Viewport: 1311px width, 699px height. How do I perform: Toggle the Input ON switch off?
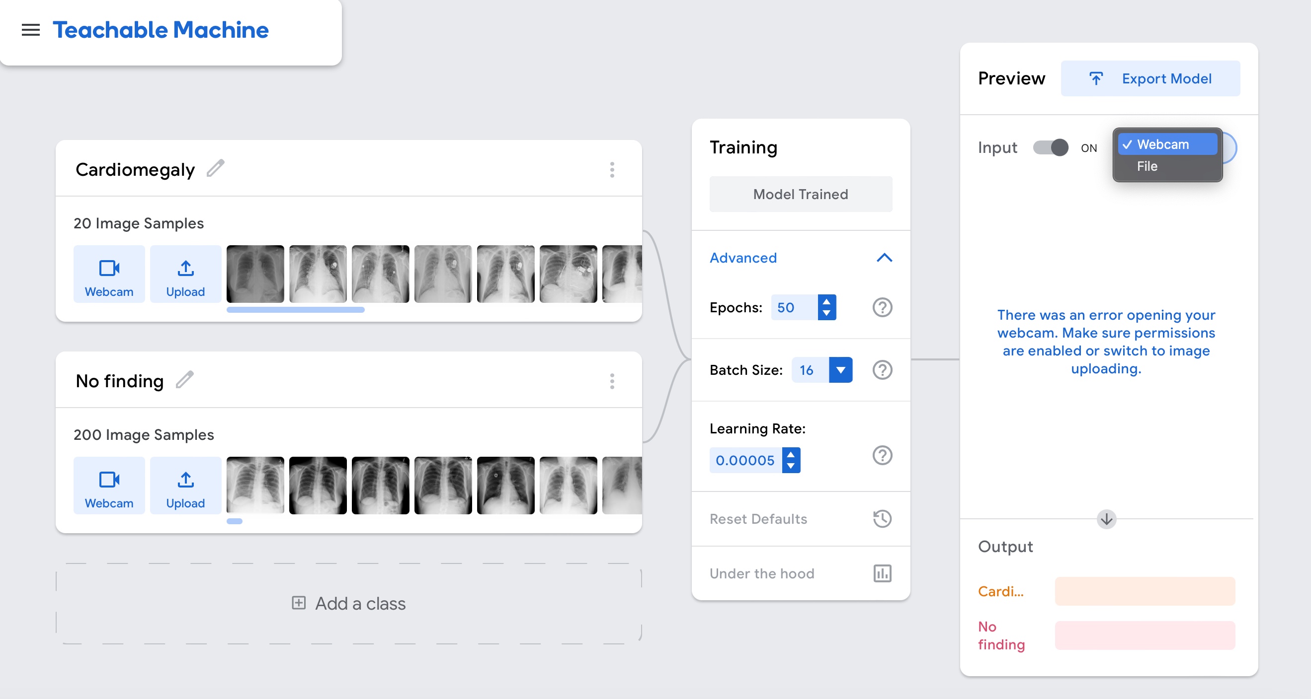[x=1051, y=148]
